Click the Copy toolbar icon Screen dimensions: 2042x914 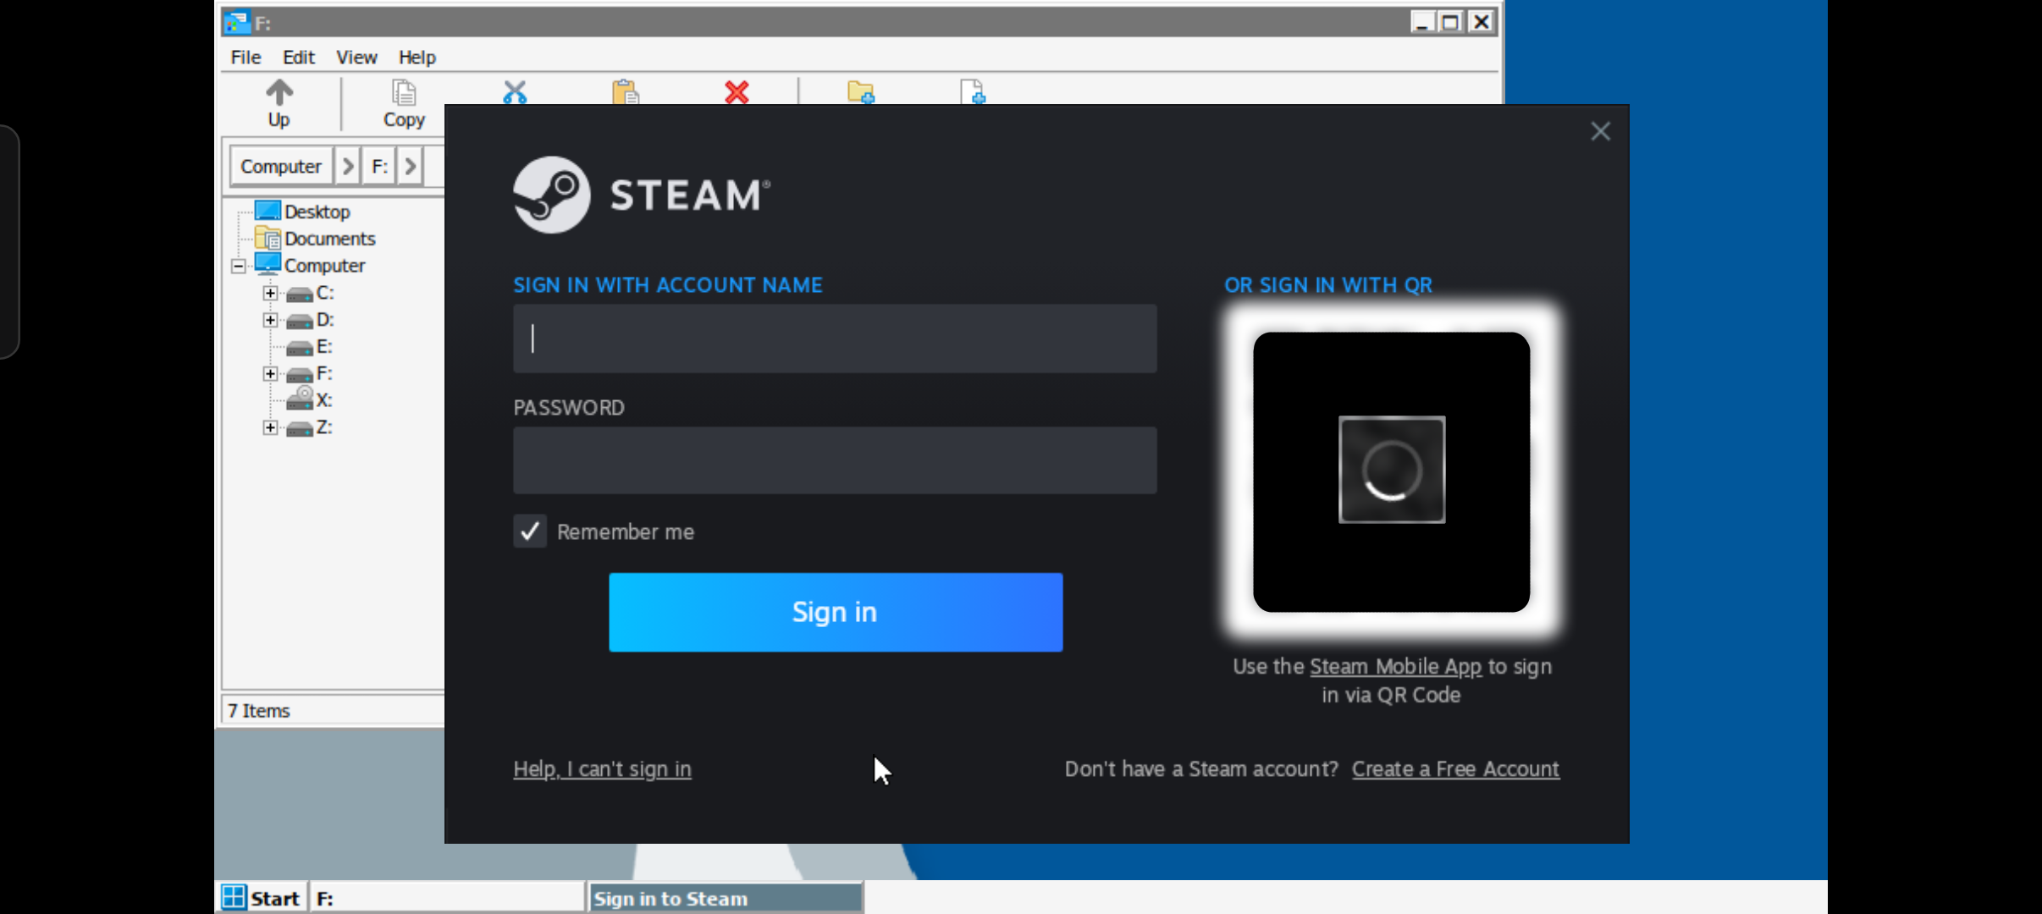[x=404, y=93]
